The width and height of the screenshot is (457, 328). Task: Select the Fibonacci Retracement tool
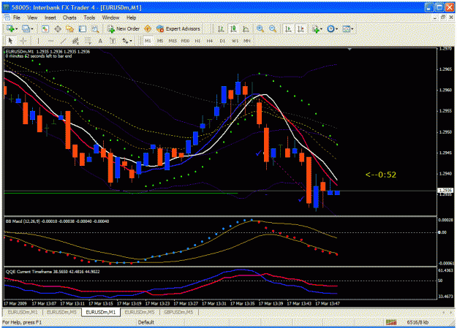coord(88,41)
